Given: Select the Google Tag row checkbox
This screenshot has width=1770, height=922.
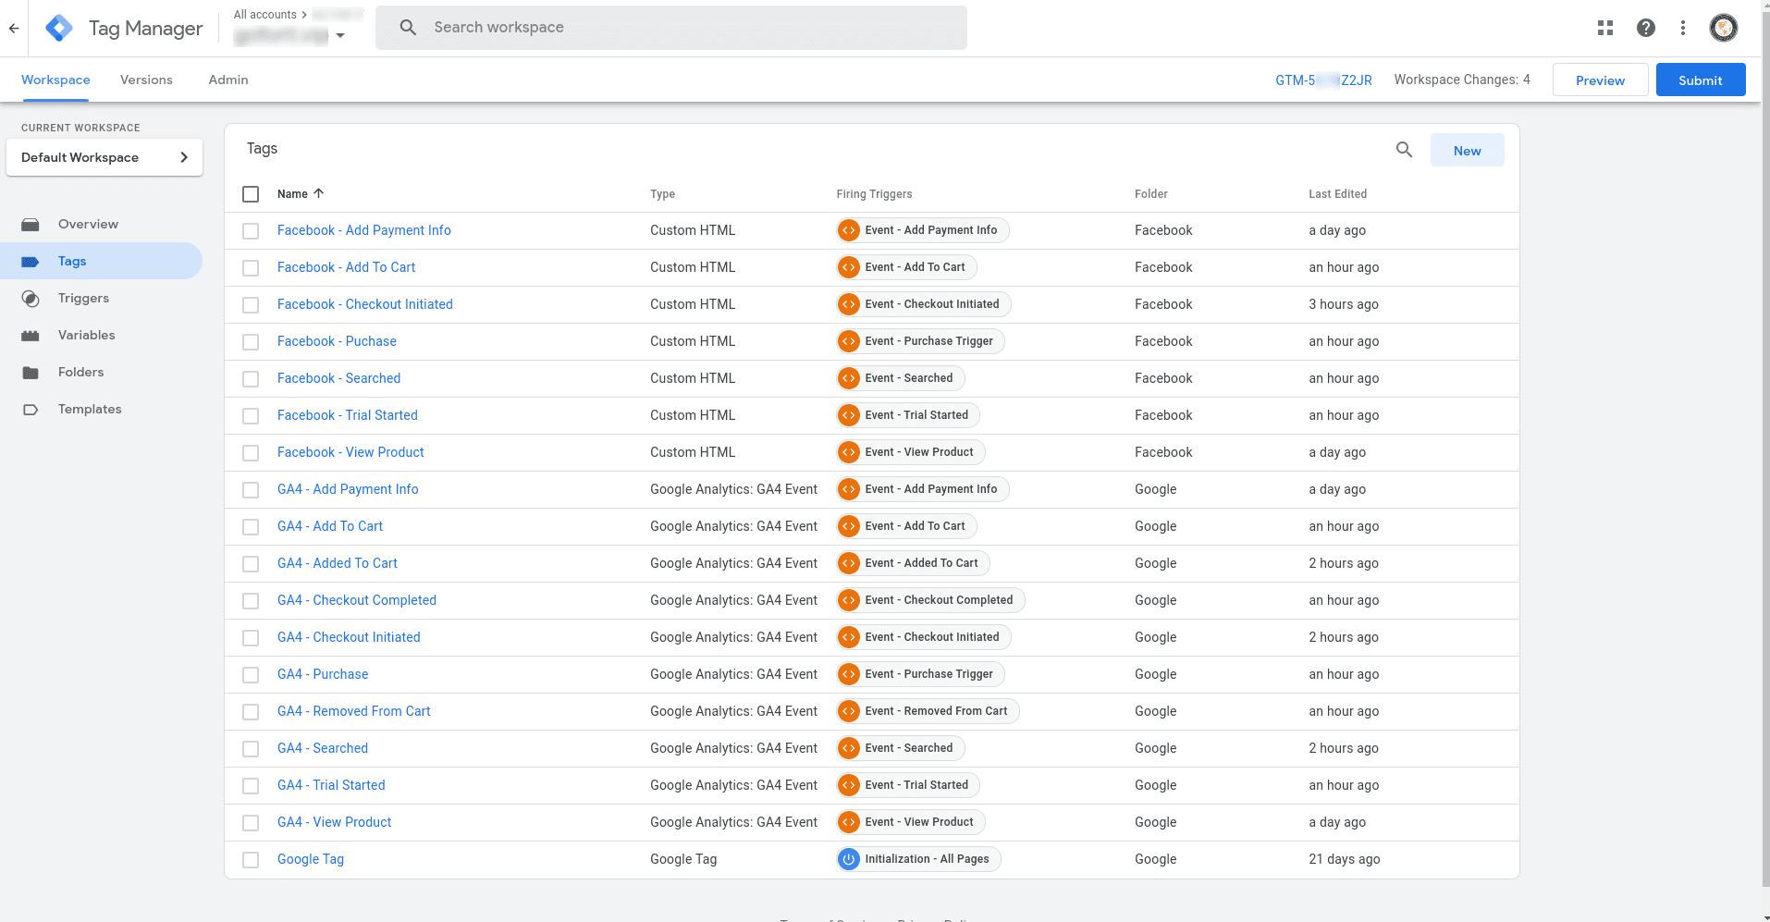Looking at the screenshot, I should [x=251, y=860].
